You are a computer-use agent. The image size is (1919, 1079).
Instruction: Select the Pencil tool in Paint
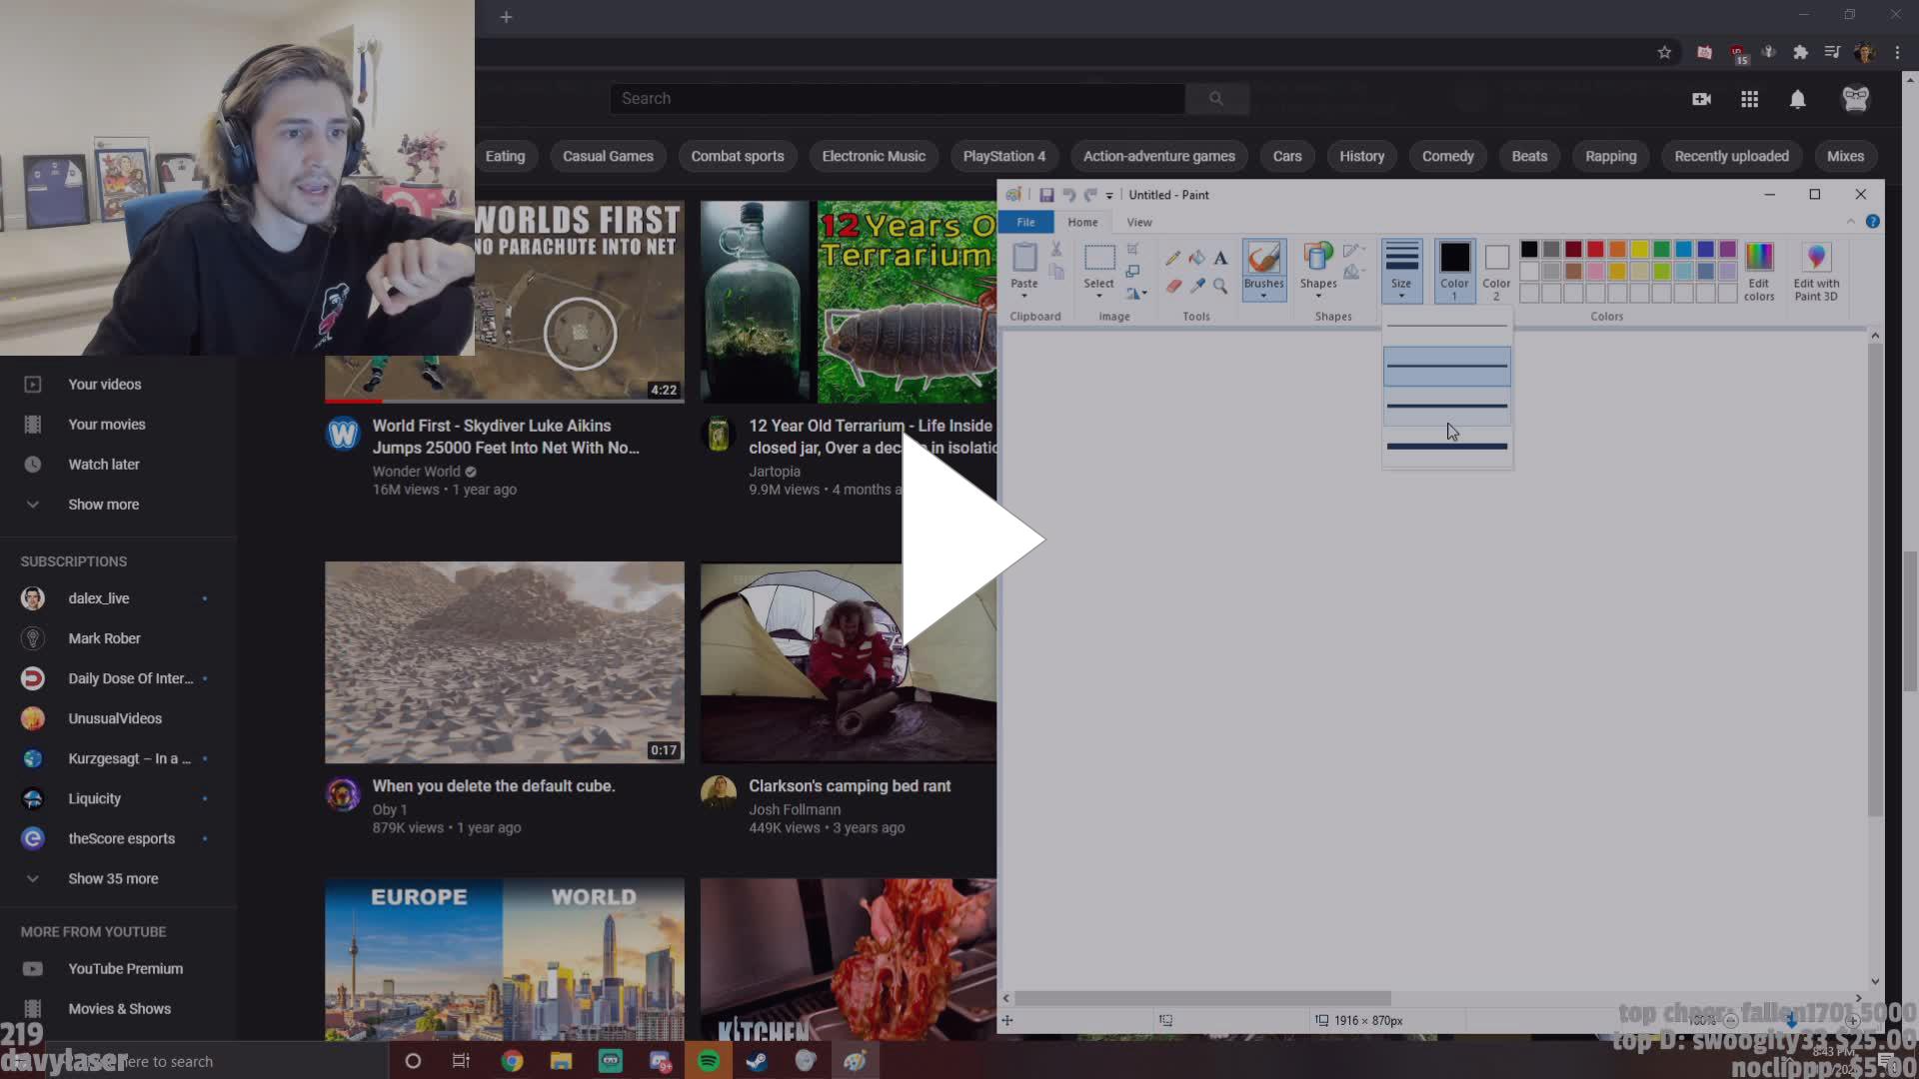click(1172, 258)
